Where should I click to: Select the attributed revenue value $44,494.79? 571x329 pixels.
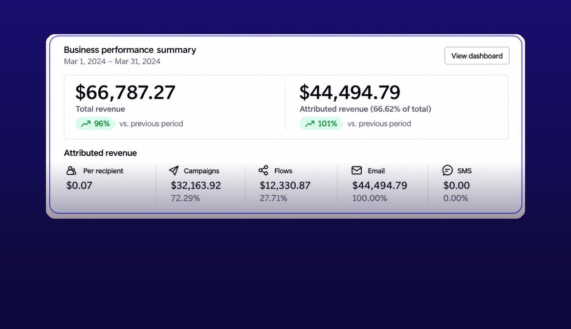click(350, 92)
